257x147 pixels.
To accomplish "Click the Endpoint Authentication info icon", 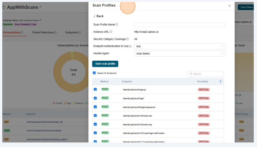I will pyautogui.click(x=131, y=46).
